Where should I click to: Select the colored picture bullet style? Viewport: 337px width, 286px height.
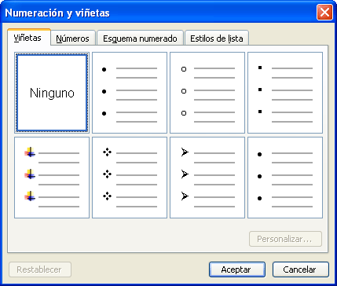click(x=52, y=178)
